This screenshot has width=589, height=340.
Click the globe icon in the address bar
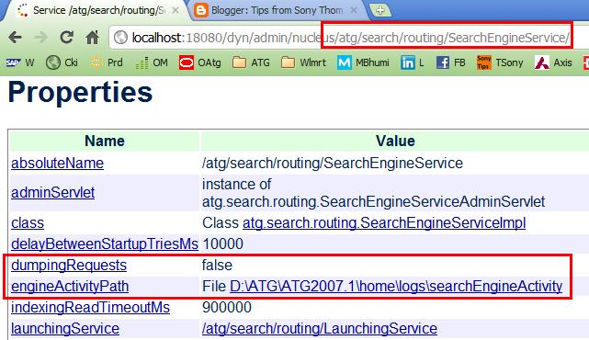120,37
